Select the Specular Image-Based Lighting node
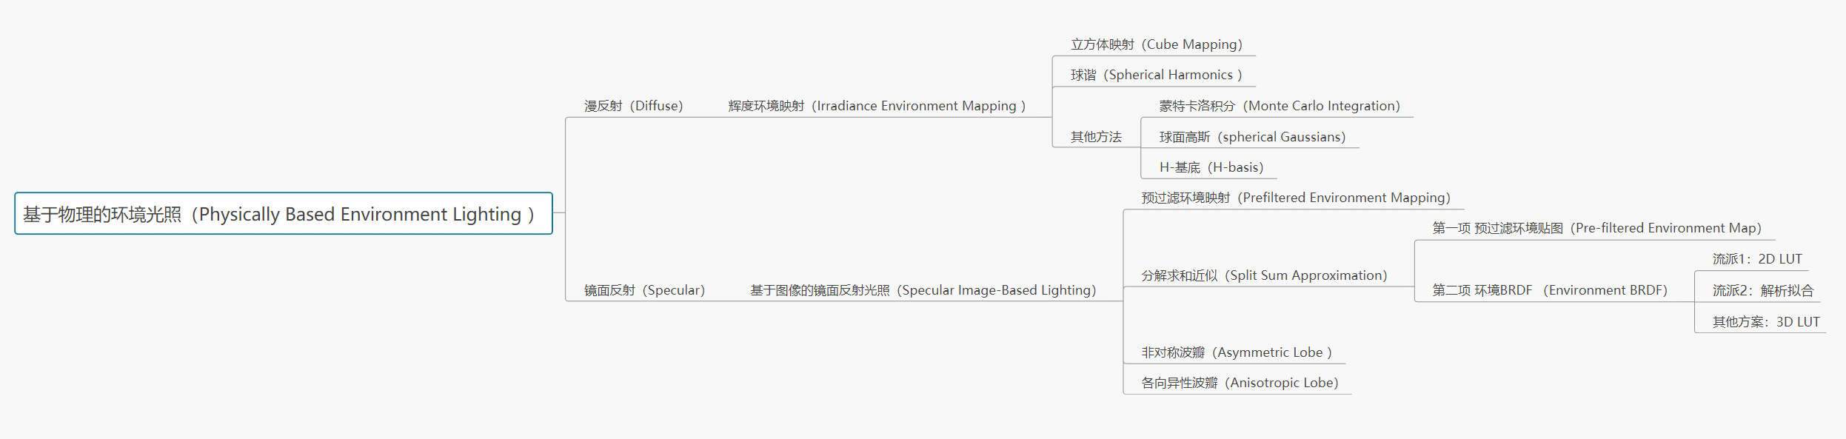 point(923,290)
